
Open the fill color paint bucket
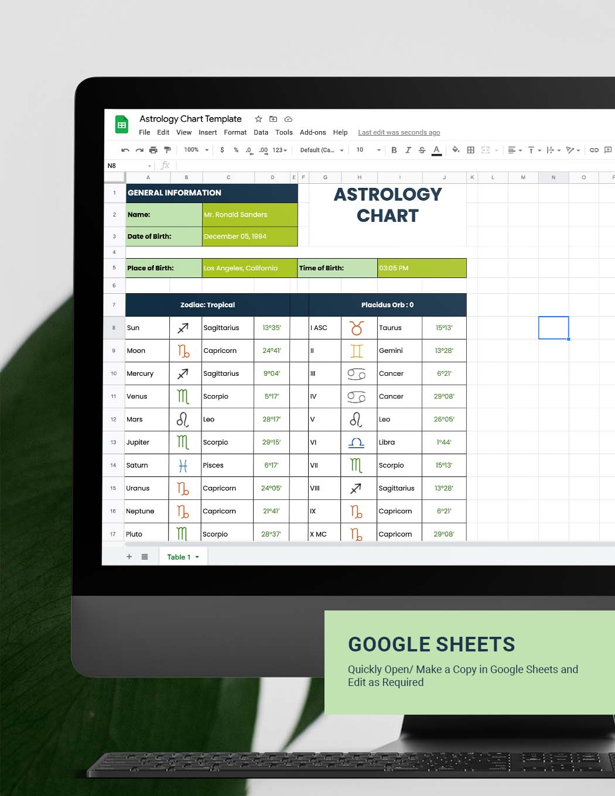pyautogui.click(x=455, y=150)
